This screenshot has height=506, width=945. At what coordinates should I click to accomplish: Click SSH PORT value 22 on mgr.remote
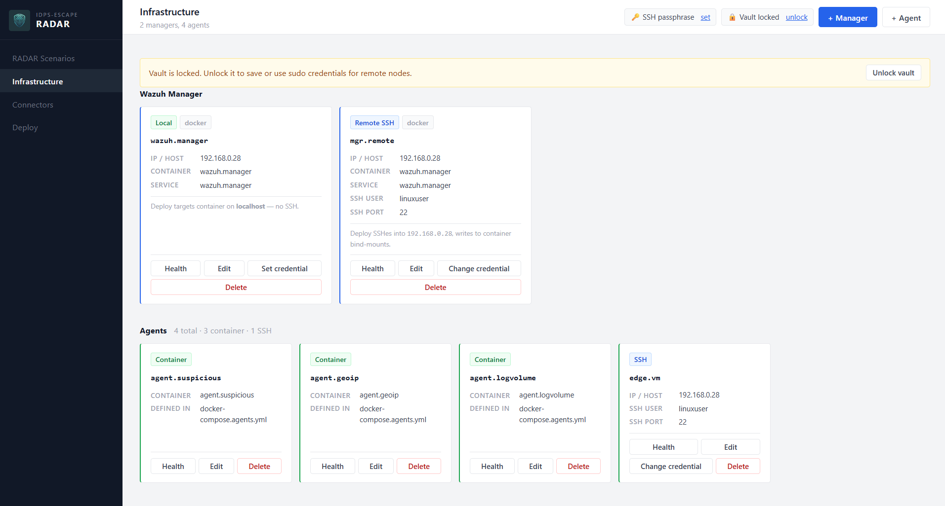[x=404, y=212]
